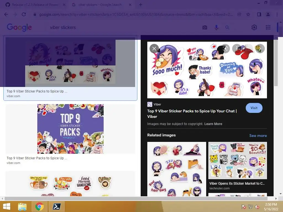
Task: Click the Viber site favicon
Action: [x=150, y=104]
